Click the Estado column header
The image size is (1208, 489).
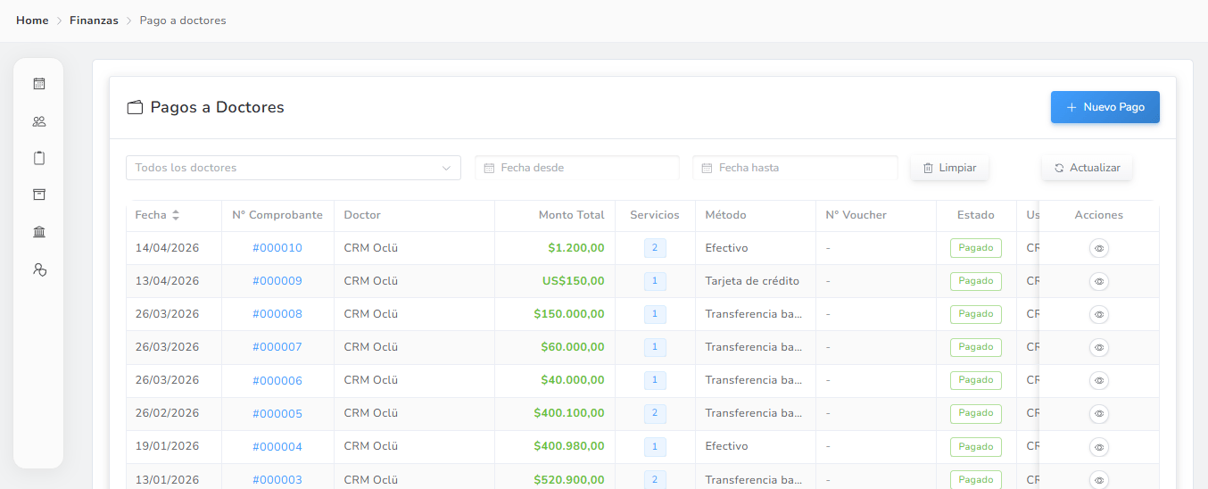click(x=976, y=215)
